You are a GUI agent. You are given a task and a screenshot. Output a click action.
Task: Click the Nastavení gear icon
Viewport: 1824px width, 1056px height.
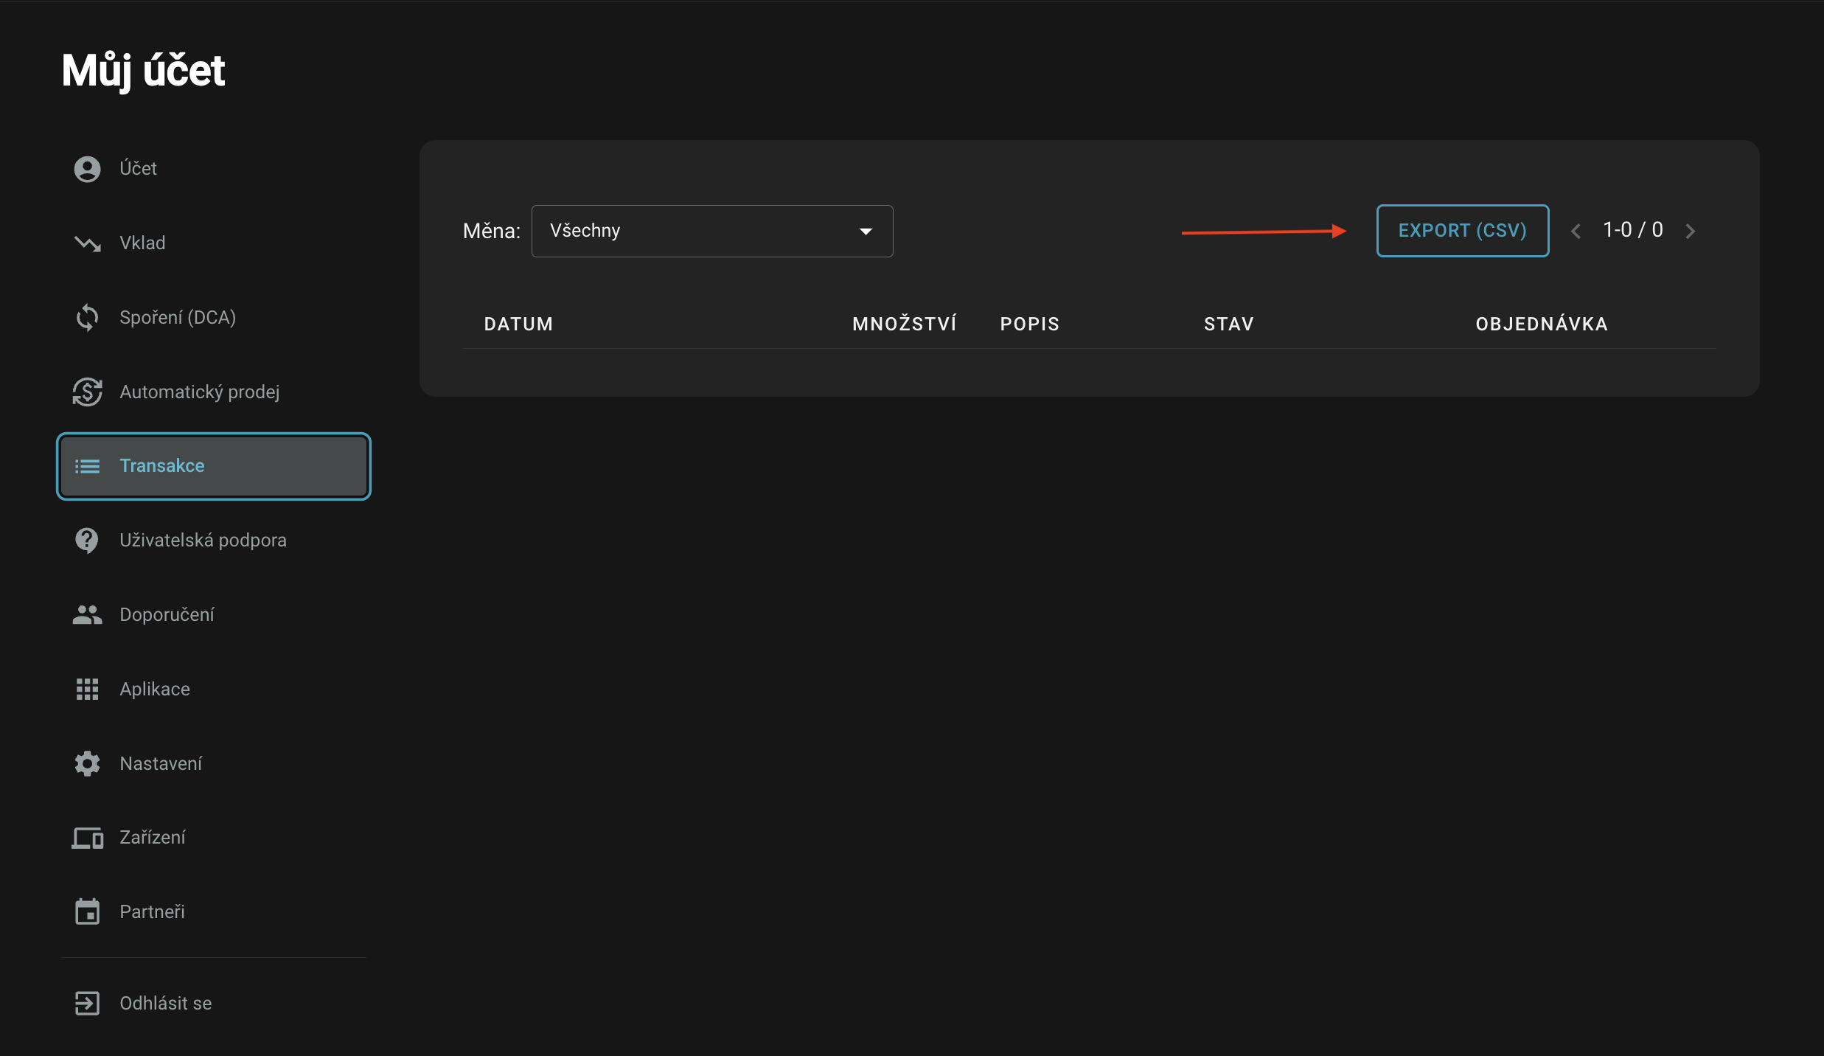pyautogui.click(x=87, y=764)
